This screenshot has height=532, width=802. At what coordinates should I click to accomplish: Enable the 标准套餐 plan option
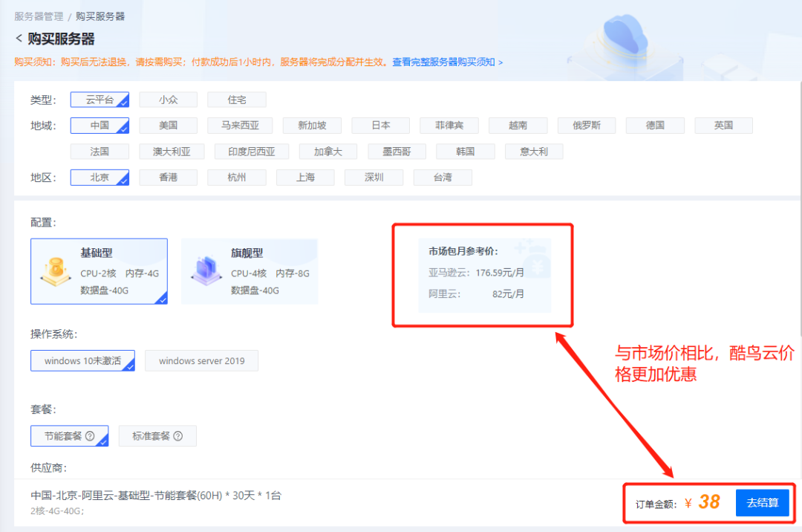pos(157,436)
